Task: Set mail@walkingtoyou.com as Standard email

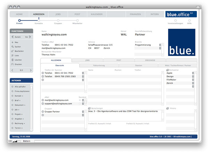Action: 80,100
